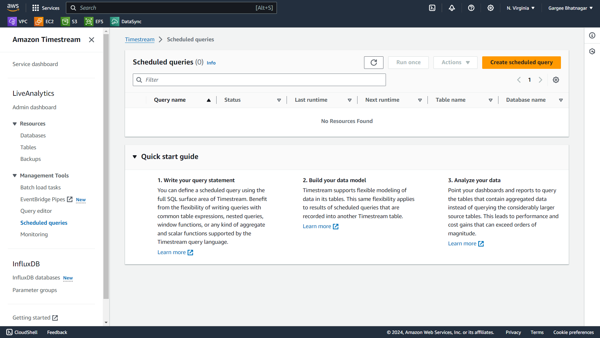Close the Amazon Timestream sidebar
The width and height of the screenshot is (600, 338).
(x=92, y=40)
